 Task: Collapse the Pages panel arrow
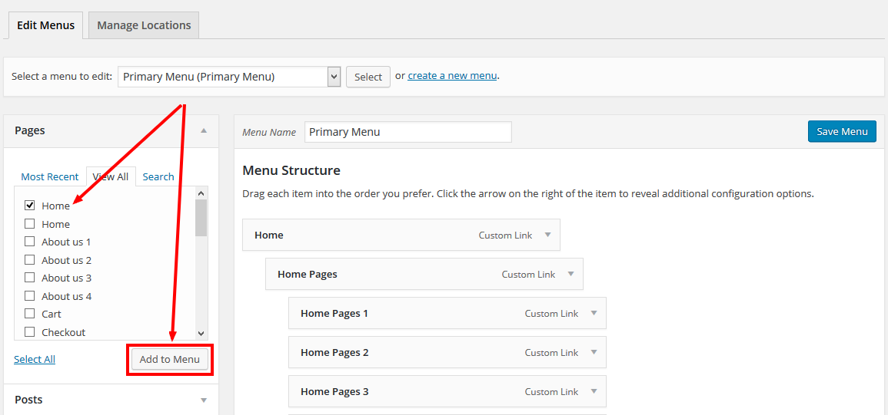(x=204, y=130)
